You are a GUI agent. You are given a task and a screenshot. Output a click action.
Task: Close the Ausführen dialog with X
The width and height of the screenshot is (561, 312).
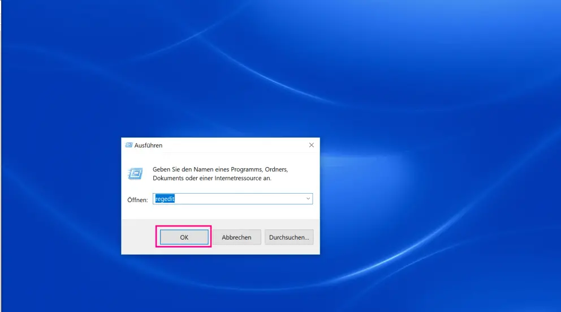[x=311, y=146]
